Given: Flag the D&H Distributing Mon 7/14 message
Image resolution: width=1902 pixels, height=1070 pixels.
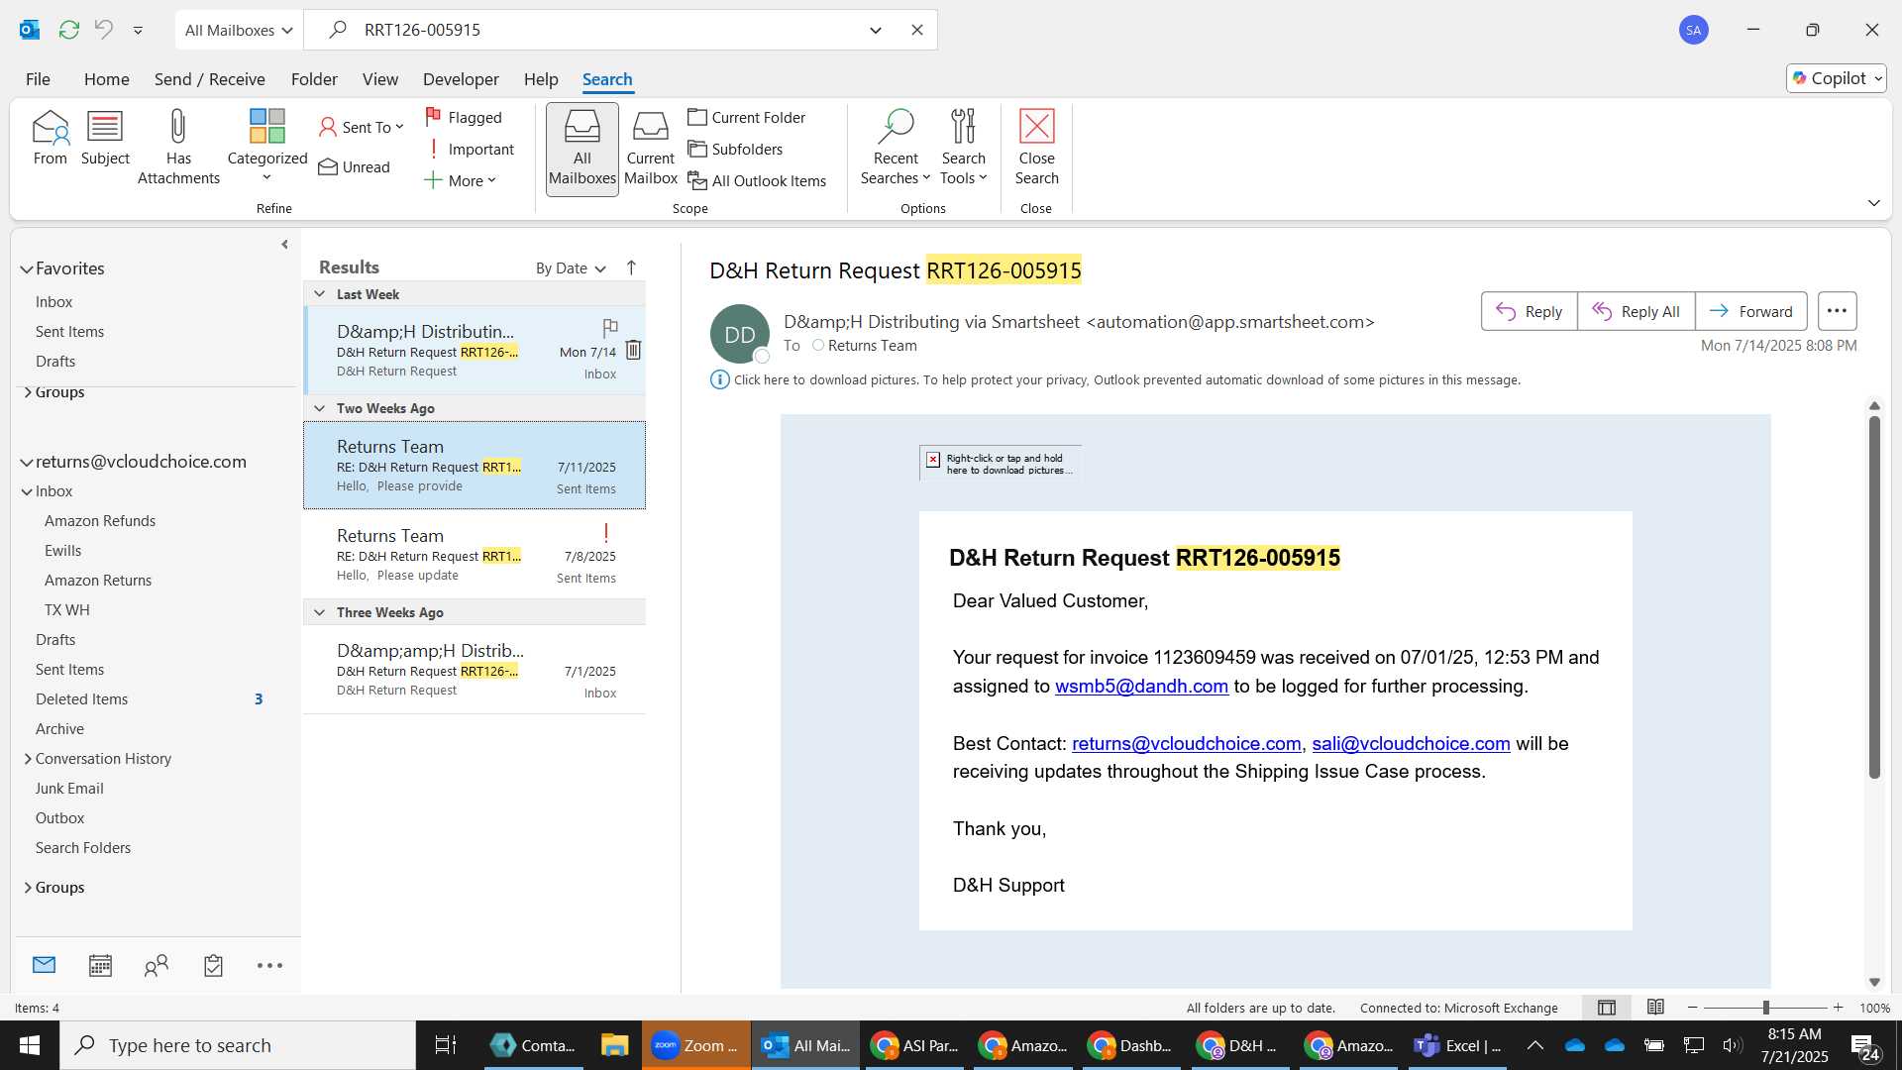Looking at the screenshot, I should coord(610,327).
